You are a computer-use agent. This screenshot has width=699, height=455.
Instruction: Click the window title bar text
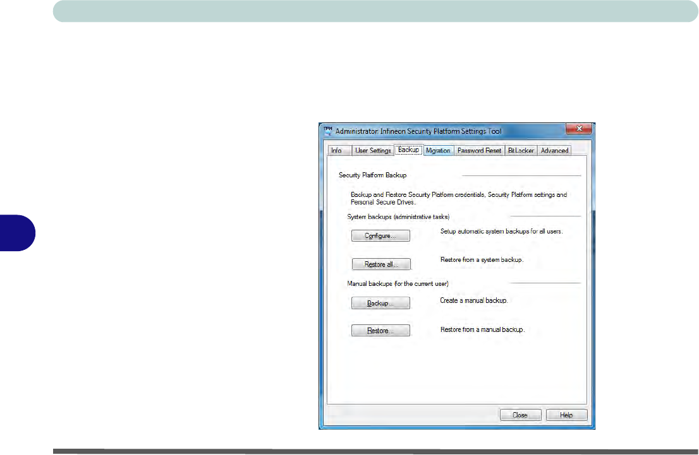point(418,131)
